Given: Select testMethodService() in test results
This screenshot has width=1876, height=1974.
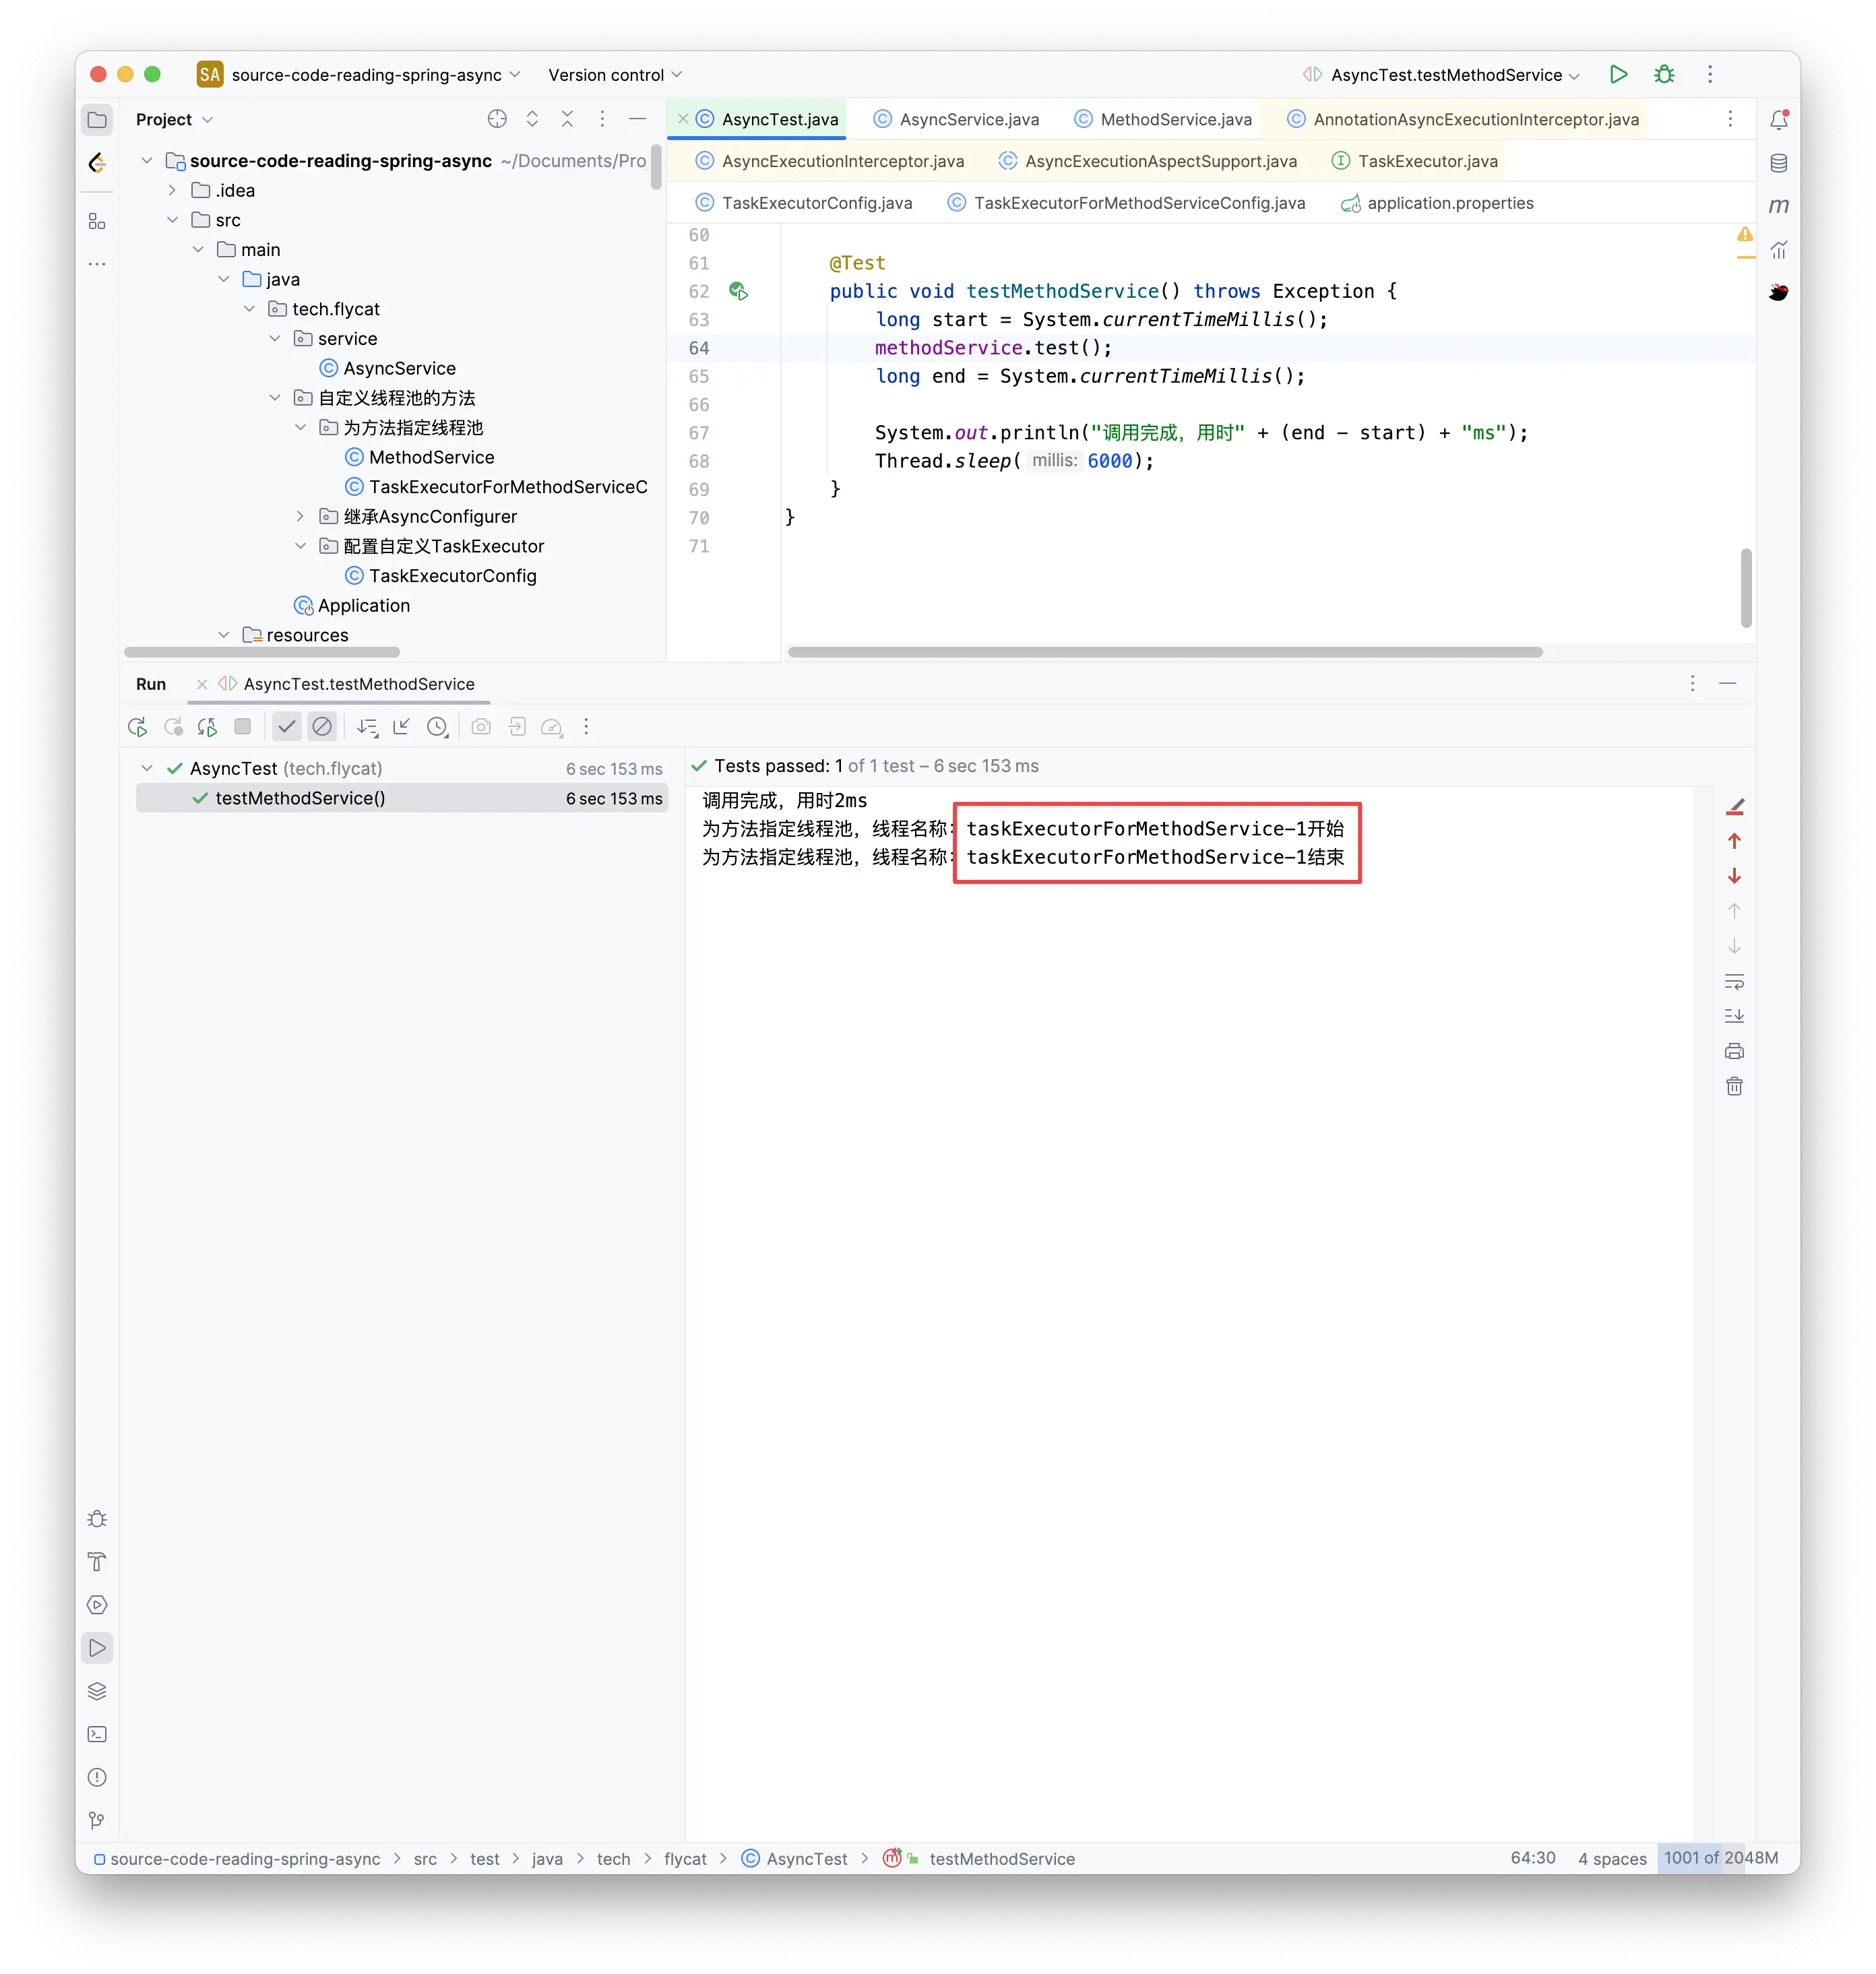Looking at the screenshot, I should (x=401, y=798).
